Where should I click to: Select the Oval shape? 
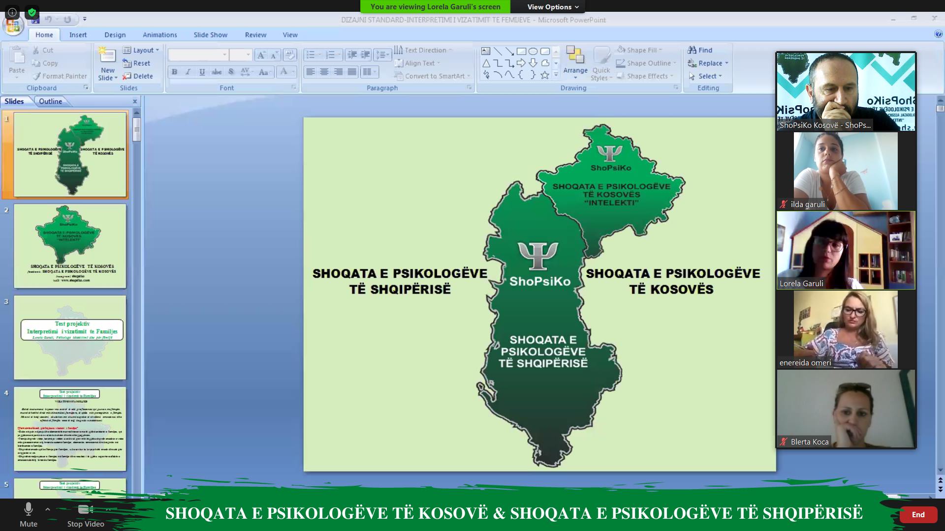click(x=533, y=51)
